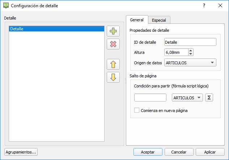Click the ID de detalle text field

(x=190, y=42)
